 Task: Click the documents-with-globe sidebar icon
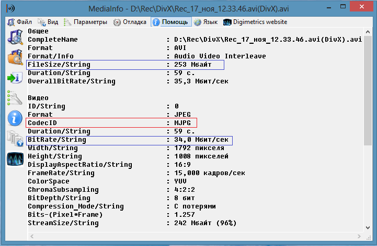pos(14,138)
